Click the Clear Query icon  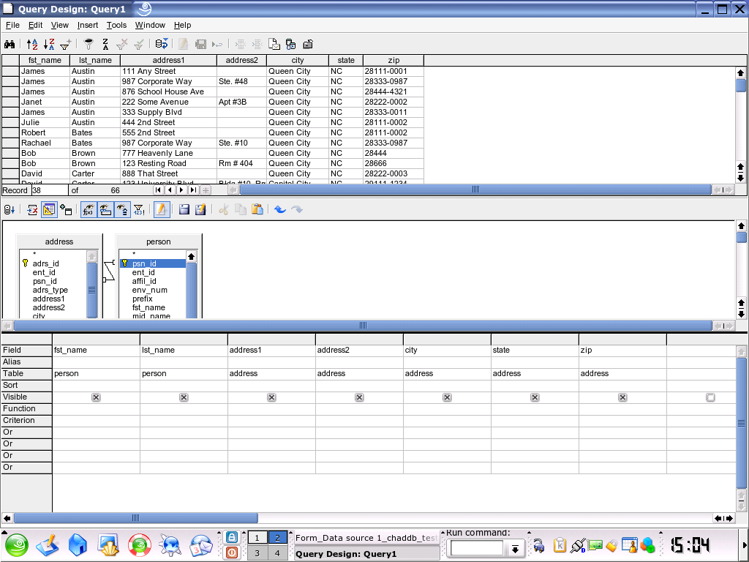click(32, 210)
